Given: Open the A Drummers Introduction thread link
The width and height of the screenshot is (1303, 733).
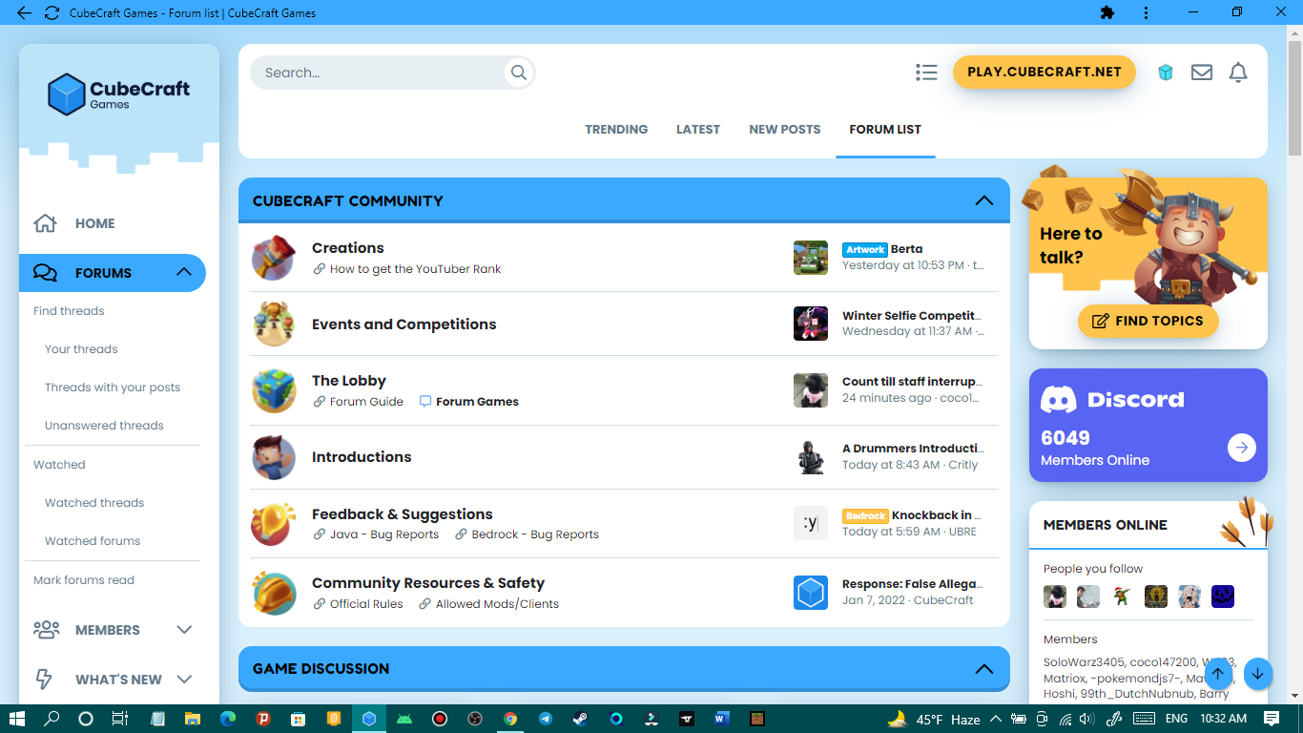Looking at the screenshot, I should (912, 449).
